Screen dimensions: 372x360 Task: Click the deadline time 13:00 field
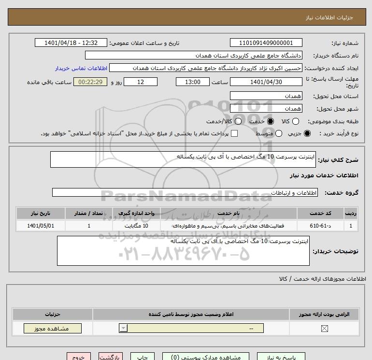193,82
